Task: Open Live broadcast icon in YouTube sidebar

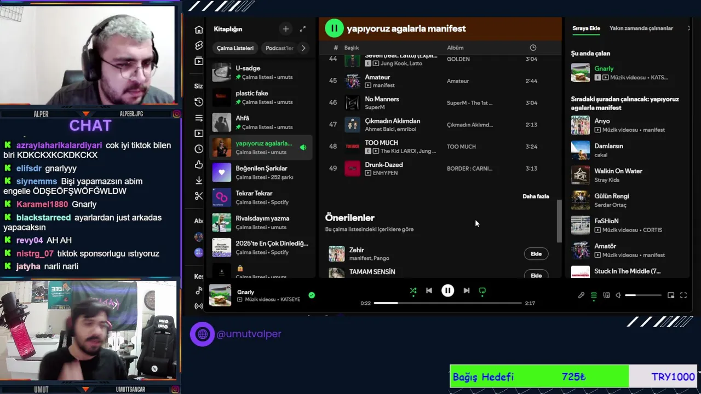Action: point(199,306)
